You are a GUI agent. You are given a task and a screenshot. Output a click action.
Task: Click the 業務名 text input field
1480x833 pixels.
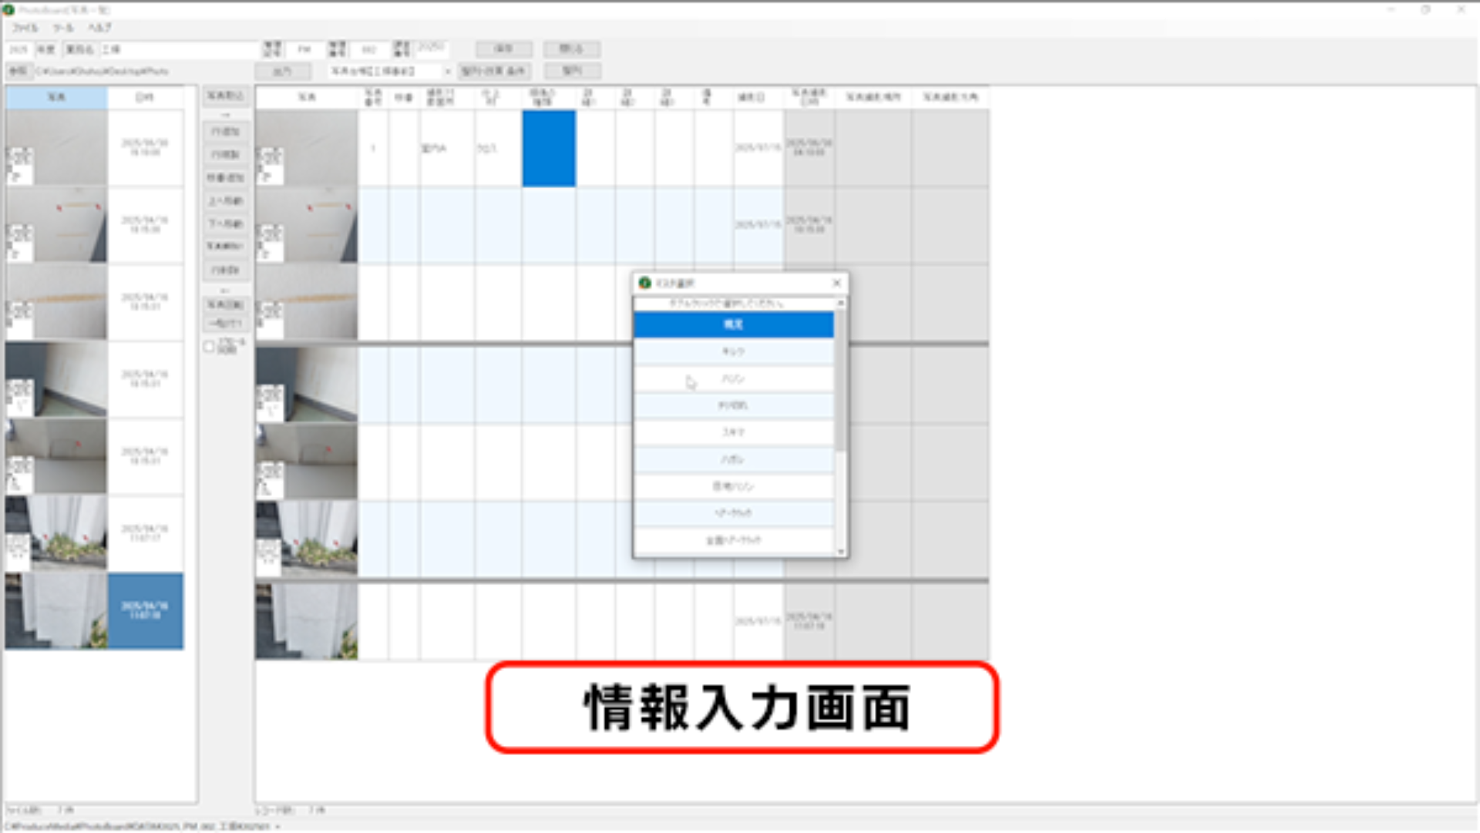click(x=179, y=49)
